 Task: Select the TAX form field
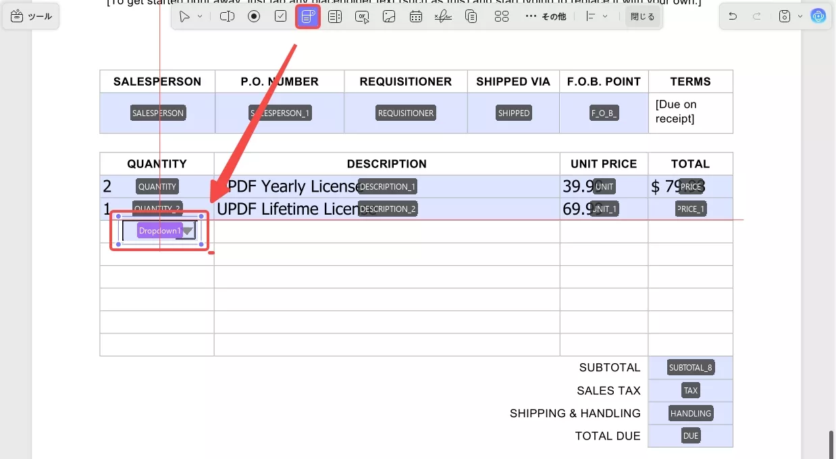tap(691, 391)
